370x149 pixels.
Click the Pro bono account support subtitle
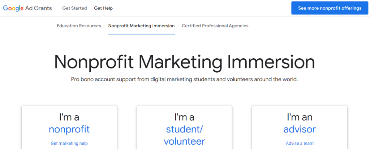185,80
